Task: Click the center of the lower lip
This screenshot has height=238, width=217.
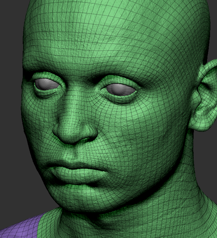Action: tap(71, 177)
